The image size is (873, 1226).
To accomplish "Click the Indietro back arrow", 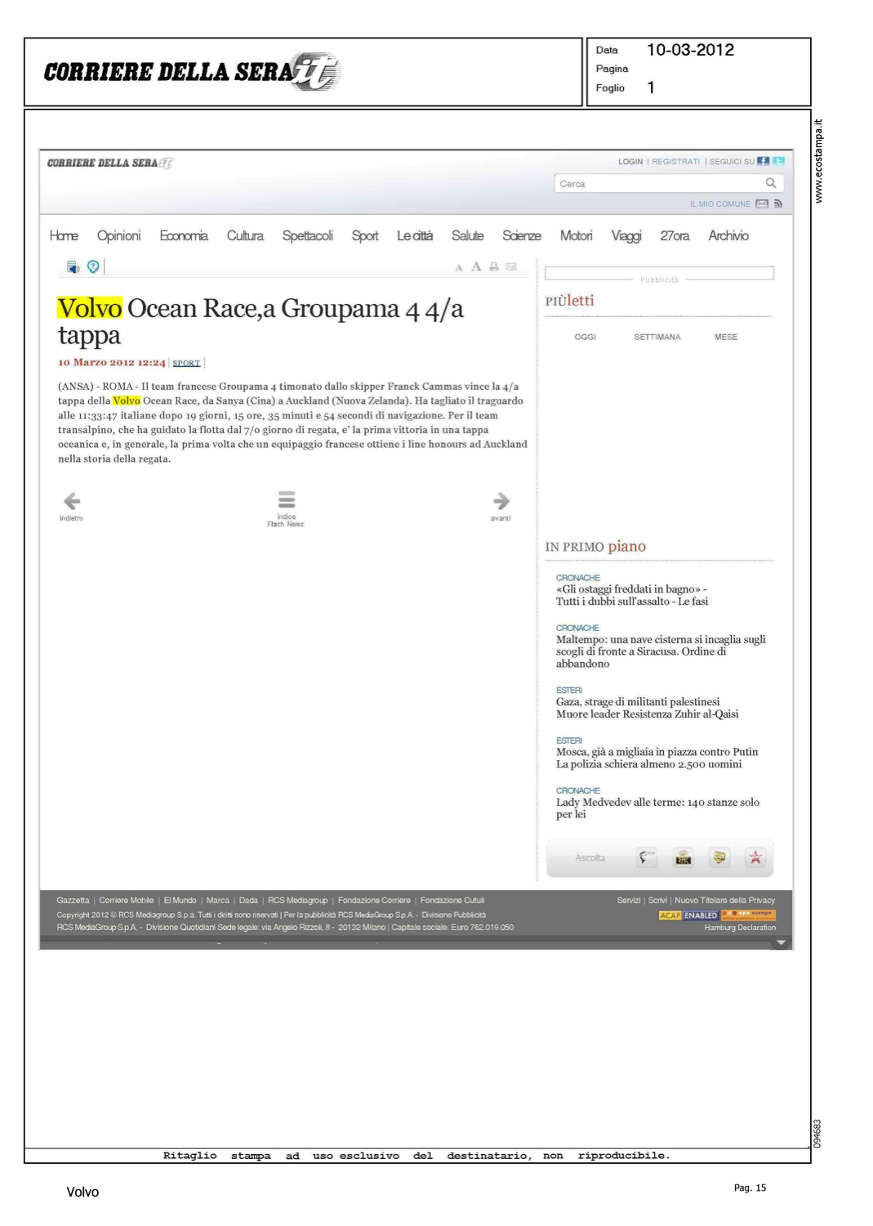I will pyautogui.click(x=72, y=501).
